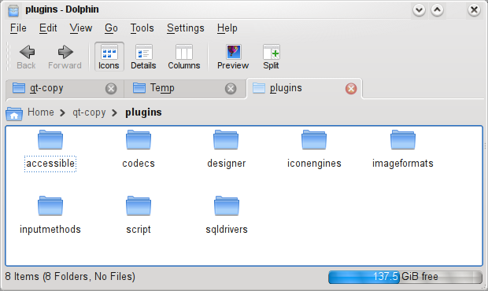Click the imageformats folder name label

403,164
